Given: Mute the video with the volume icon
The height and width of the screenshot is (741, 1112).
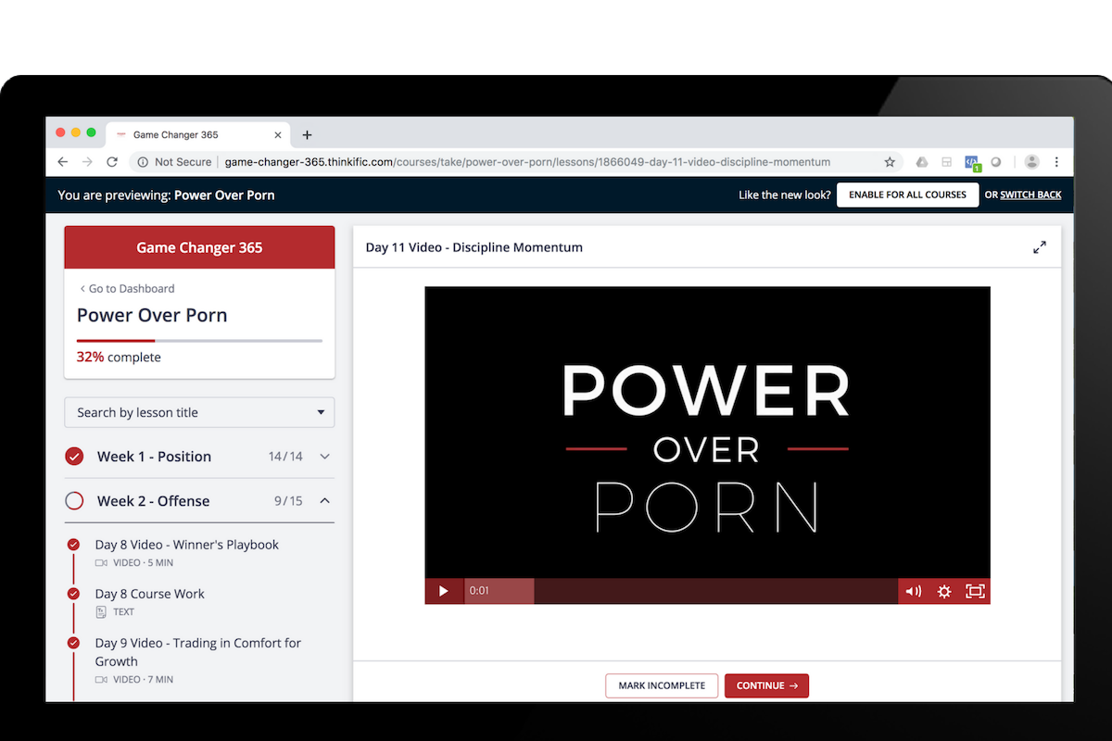Looking at the screenshot, I should tap(914, 591).
